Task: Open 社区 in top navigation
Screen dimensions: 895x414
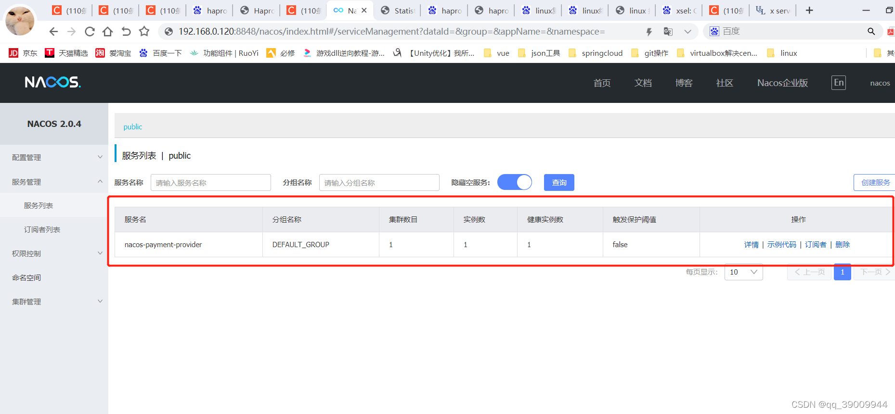Action: point(725,83)
